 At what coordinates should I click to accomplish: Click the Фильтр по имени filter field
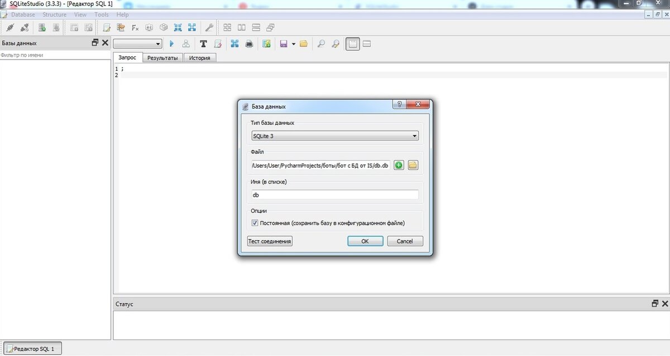(55, 55)
